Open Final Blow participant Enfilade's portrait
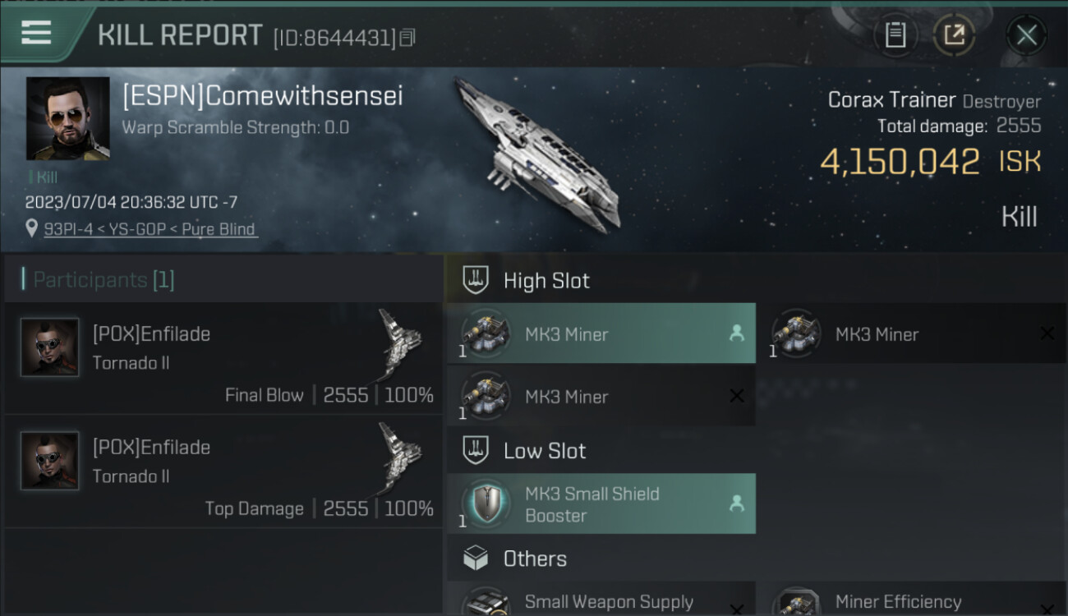This screenshot has height=616, width=1068. [x=50, y=347]
